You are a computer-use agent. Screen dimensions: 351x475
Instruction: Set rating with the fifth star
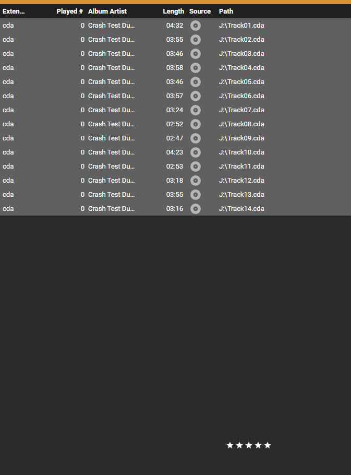[268, 445]
